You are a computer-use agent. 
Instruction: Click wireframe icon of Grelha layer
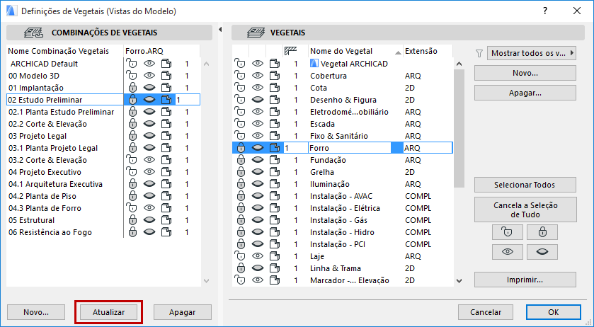click(275, 172)
